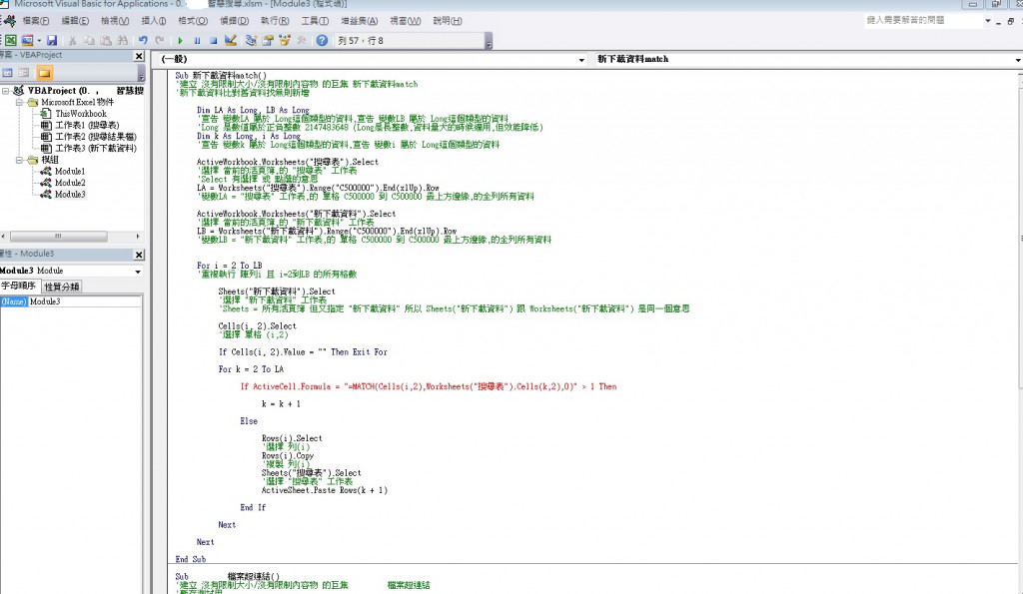
Task: Select 工作表2 (搜尋結果檔) in project tree
Action: tap(96, 137)
